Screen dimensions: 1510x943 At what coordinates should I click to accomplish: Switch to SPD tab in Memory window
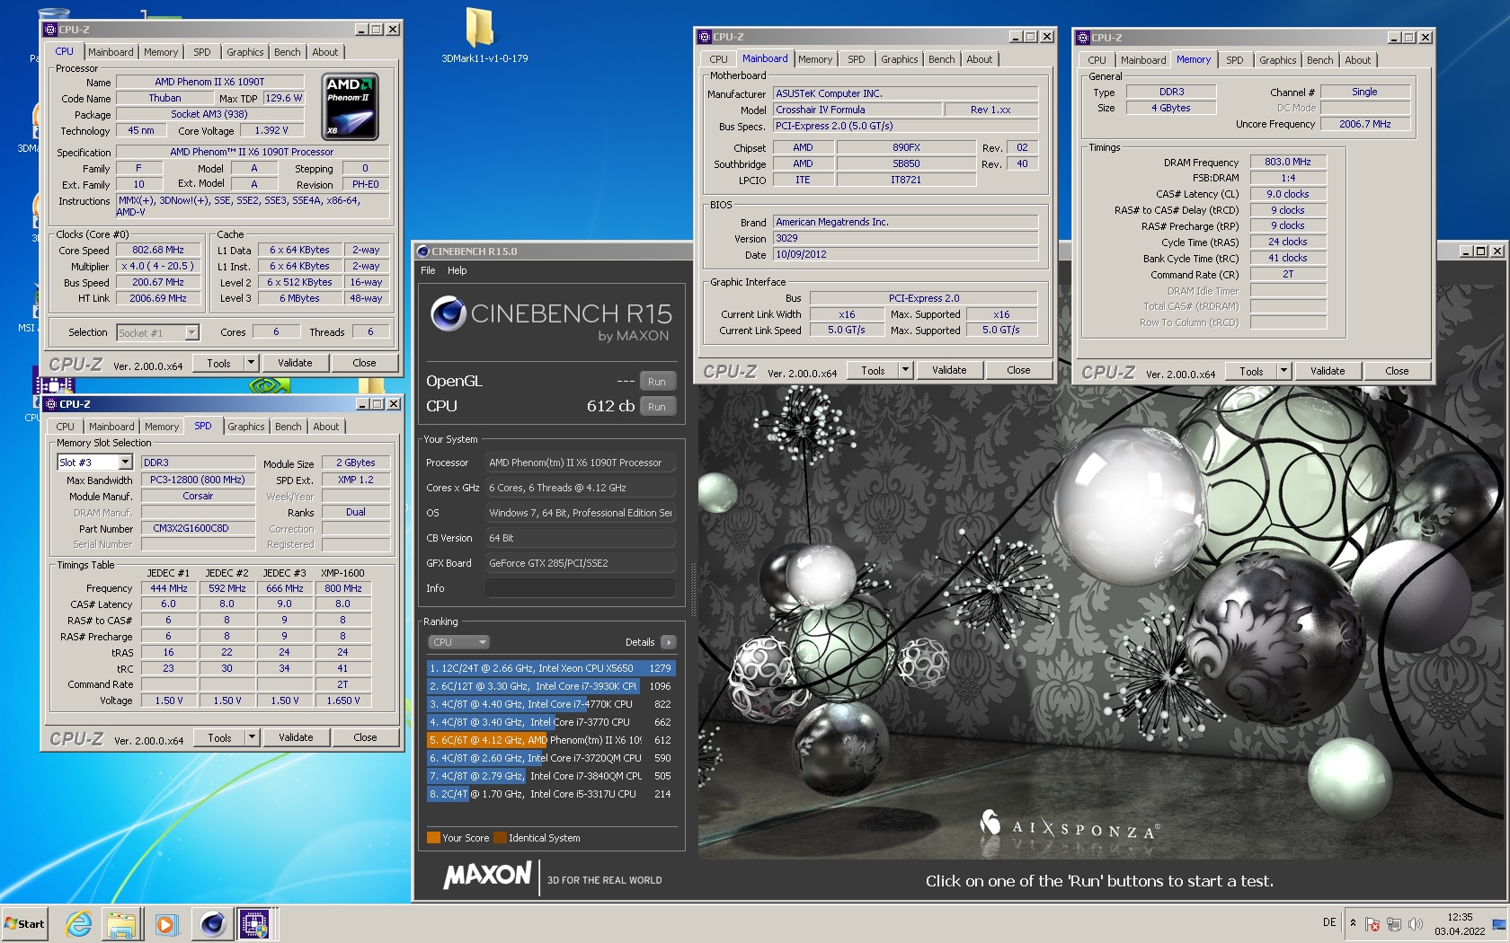(x=1235, y=60)
